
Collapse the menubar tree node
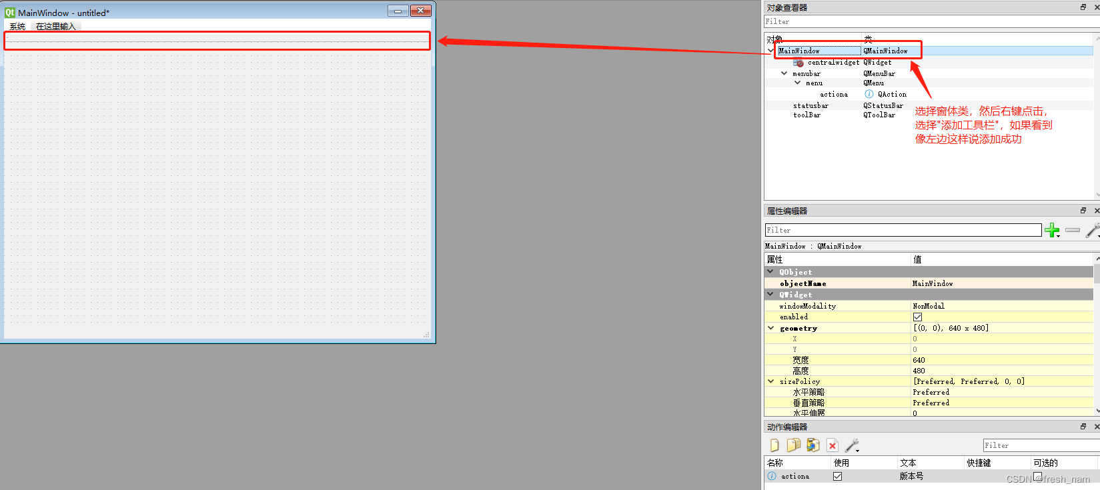point(784,73)
